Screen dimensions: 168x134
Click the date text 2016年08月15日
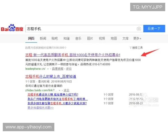tap(61, 82)
